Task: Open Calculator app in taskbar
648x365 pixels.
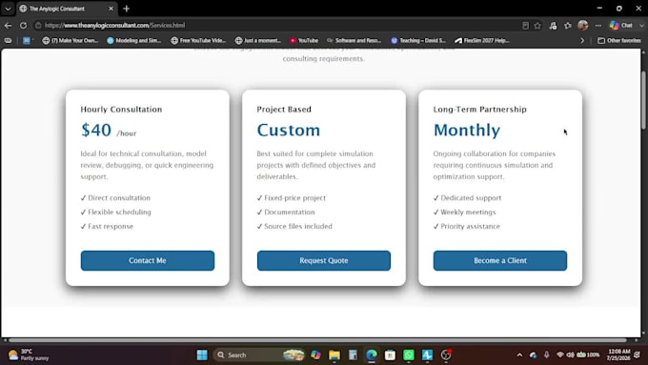Action: tap(353, 355)
